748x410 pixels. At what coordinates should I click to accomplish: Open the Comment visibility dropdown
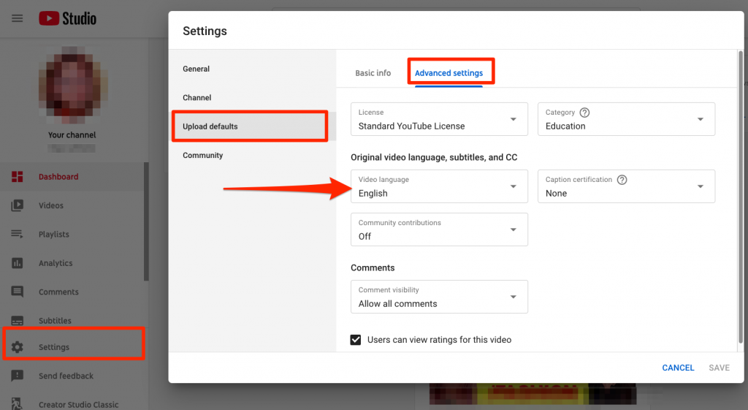click(439, 297)
